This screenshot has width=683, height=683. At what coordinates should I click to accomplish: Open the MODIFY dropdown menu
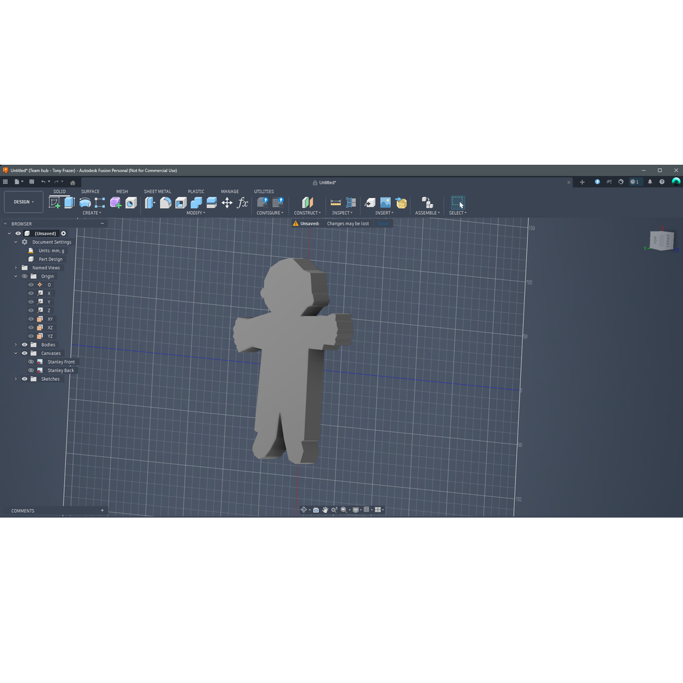195,213
